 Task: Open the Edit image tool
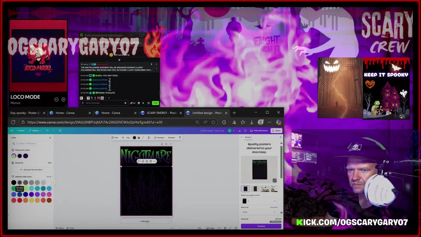(114, 138)
